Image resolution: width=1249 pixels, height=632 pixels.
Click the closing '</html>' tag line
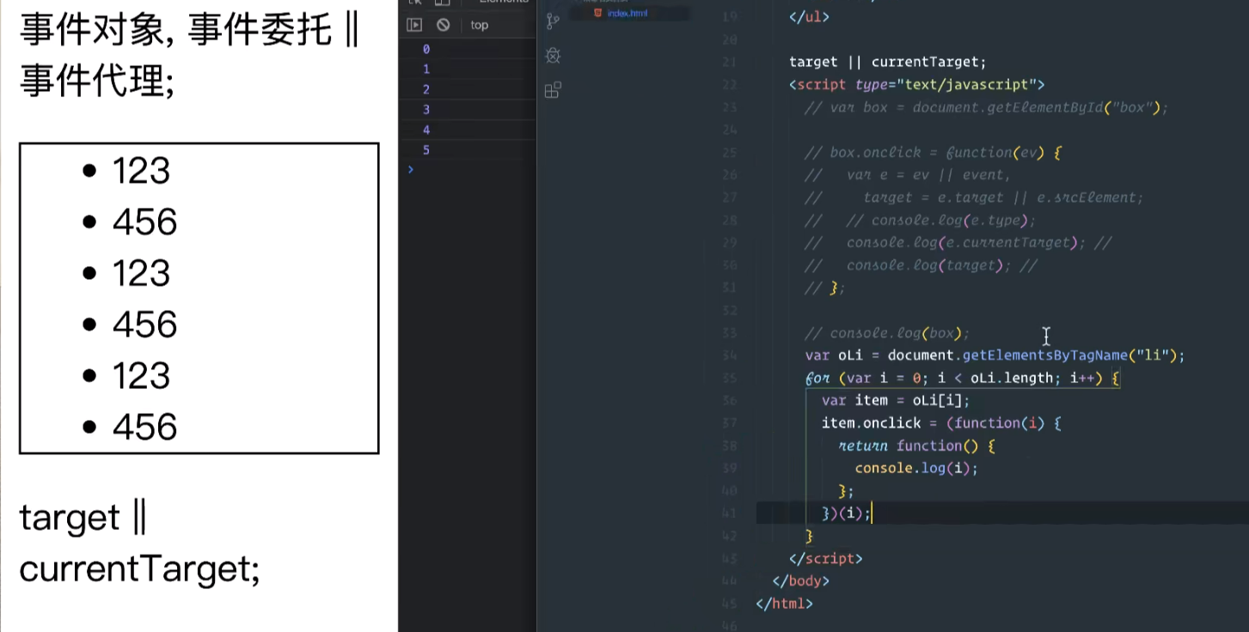tap(784, 604)
